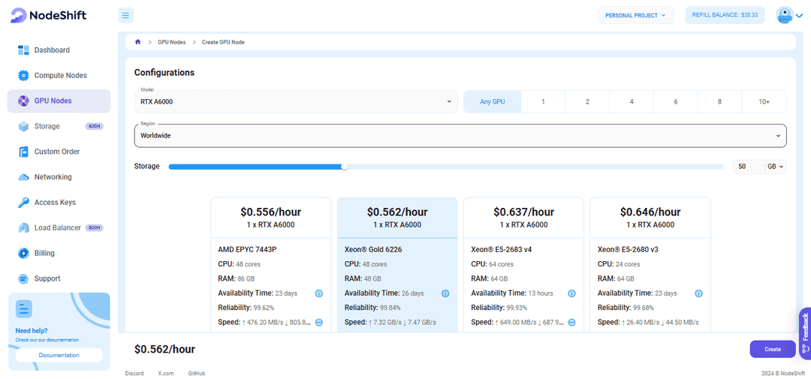Open the Region dropdown showing Worldwide
Image resolution: width=811 pixels, height=379 pixels.
pyautogui.click(x=460, y=136)
